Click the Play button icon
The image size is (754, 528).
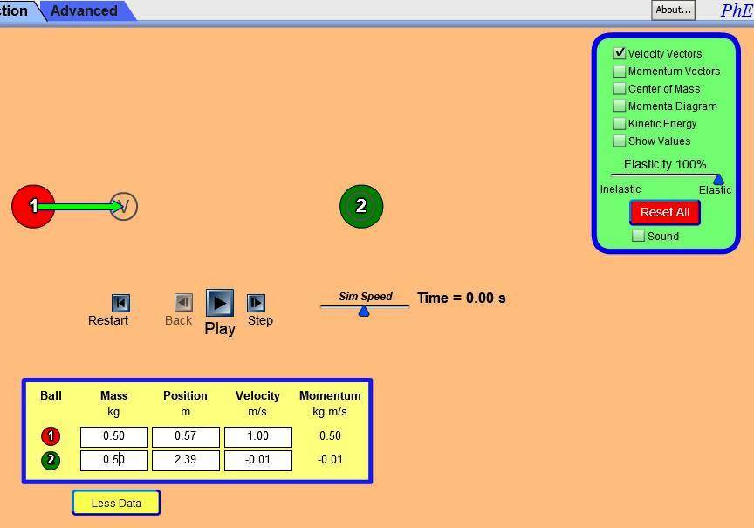click(x=220, y=303)
